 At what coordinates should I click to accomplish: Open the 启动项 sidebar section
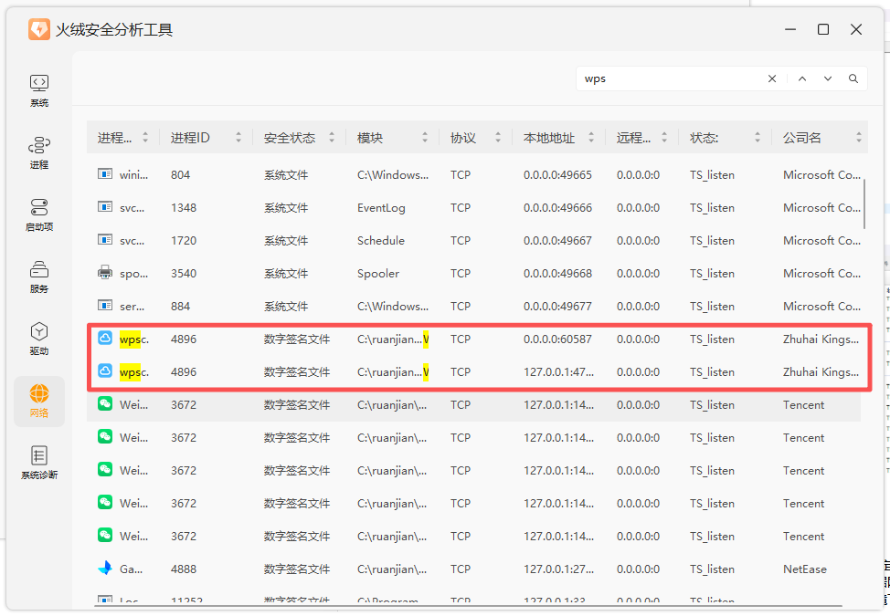pyautogui.click(x=39, y=214)
